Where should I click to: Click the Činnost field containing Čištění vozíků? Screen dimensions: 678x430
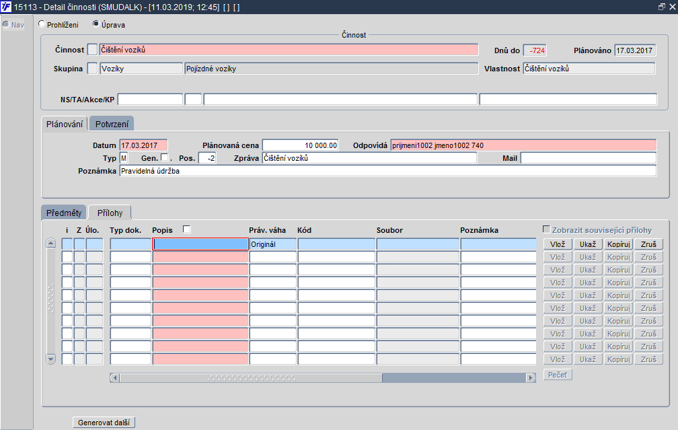[289, 50]
